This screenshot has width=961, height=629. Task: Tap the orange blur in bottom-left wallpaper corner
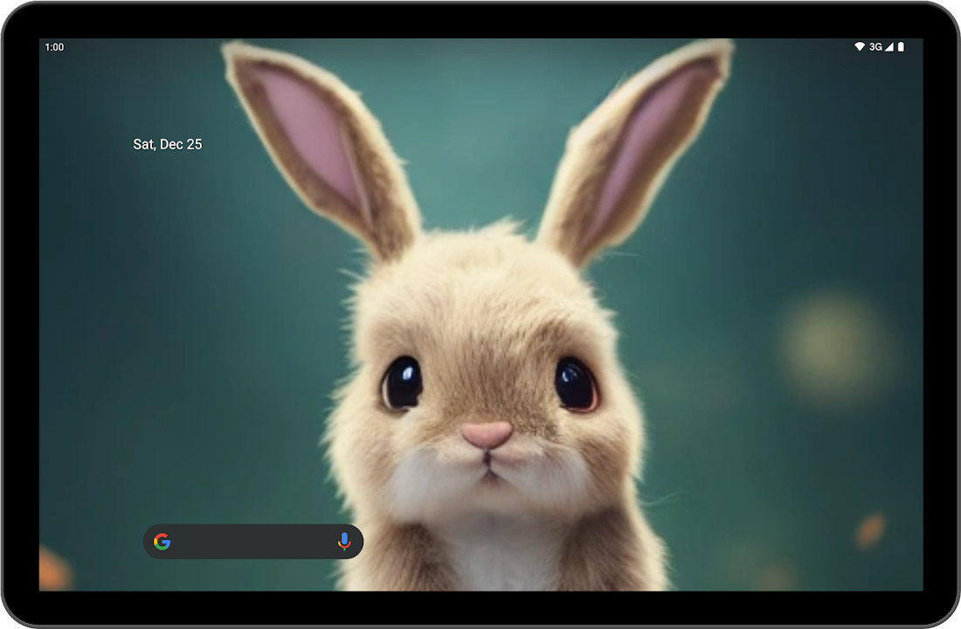[x=54, y=570]
